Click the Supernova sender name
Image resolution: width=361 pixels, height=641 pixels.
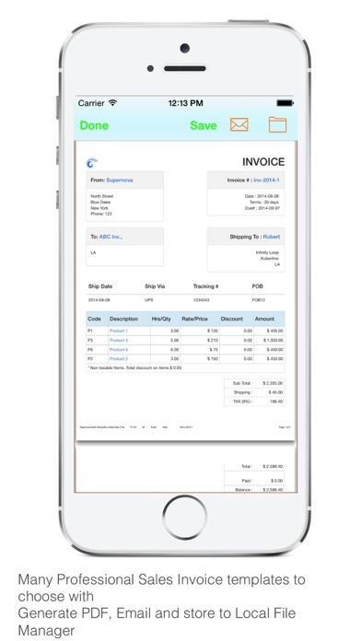(120, 180)
